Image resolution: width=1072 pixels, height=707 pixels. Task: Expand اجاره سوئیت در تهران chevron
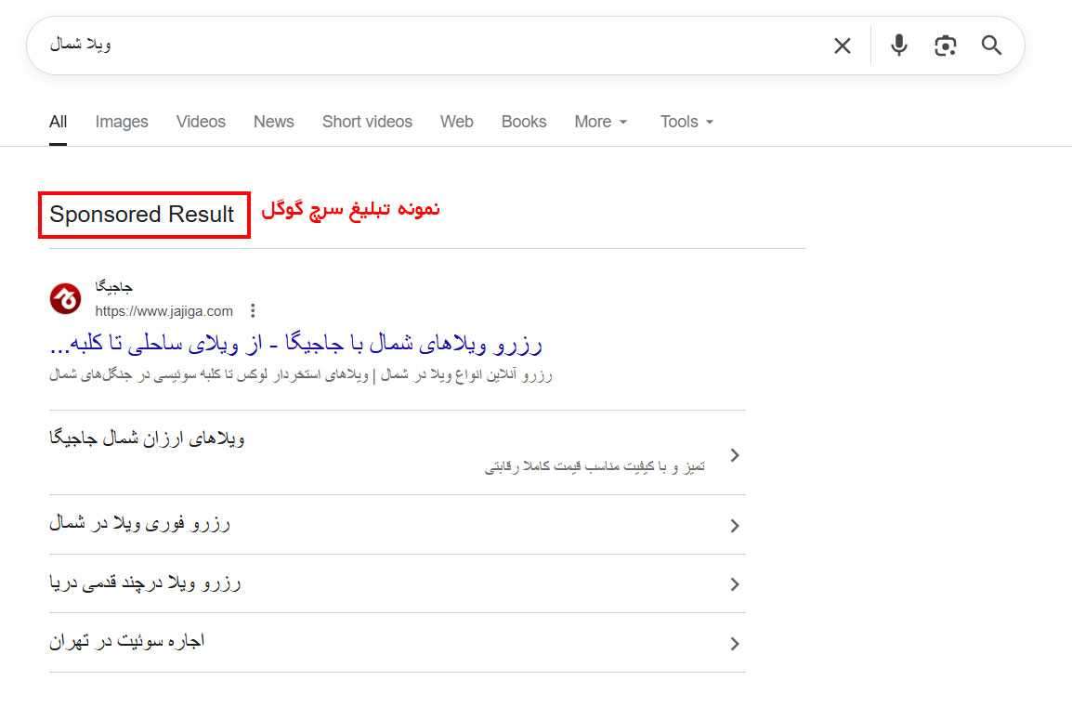point(734,644)
